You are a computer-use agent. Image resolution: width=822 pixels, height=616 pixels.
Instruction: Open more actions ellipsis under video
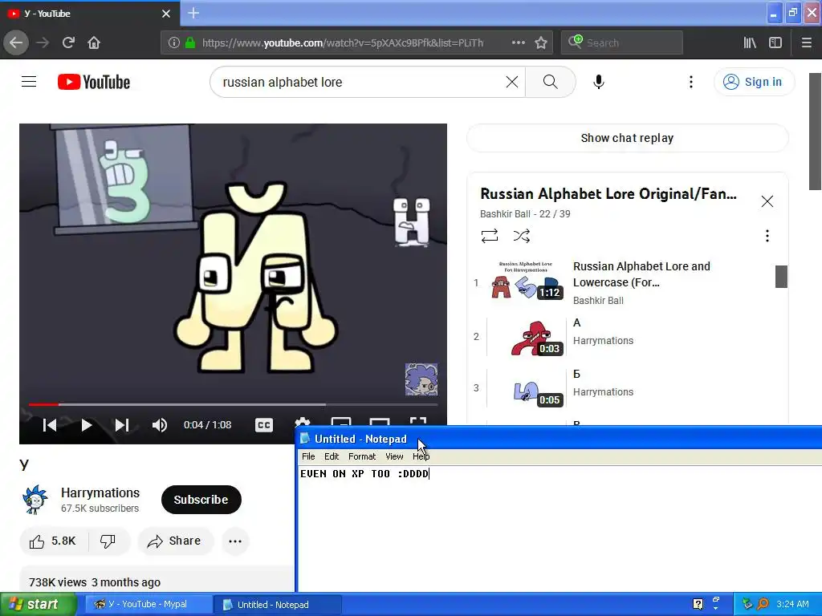pyautogui.click(x=235, y=541)
